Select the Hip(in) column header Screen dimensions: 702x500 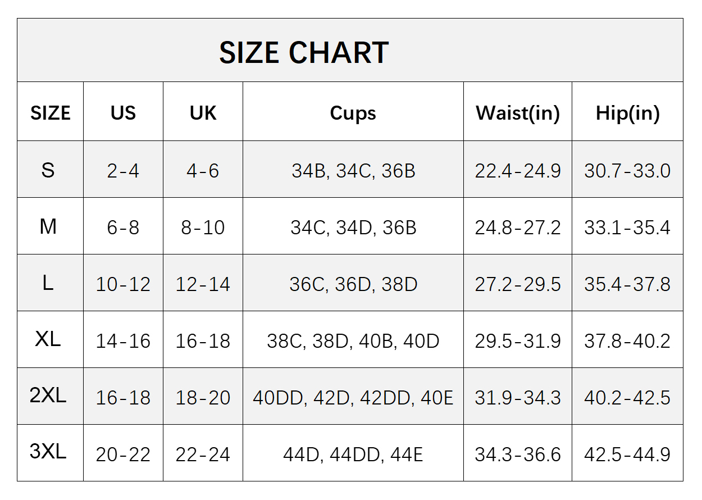(627, 113)
